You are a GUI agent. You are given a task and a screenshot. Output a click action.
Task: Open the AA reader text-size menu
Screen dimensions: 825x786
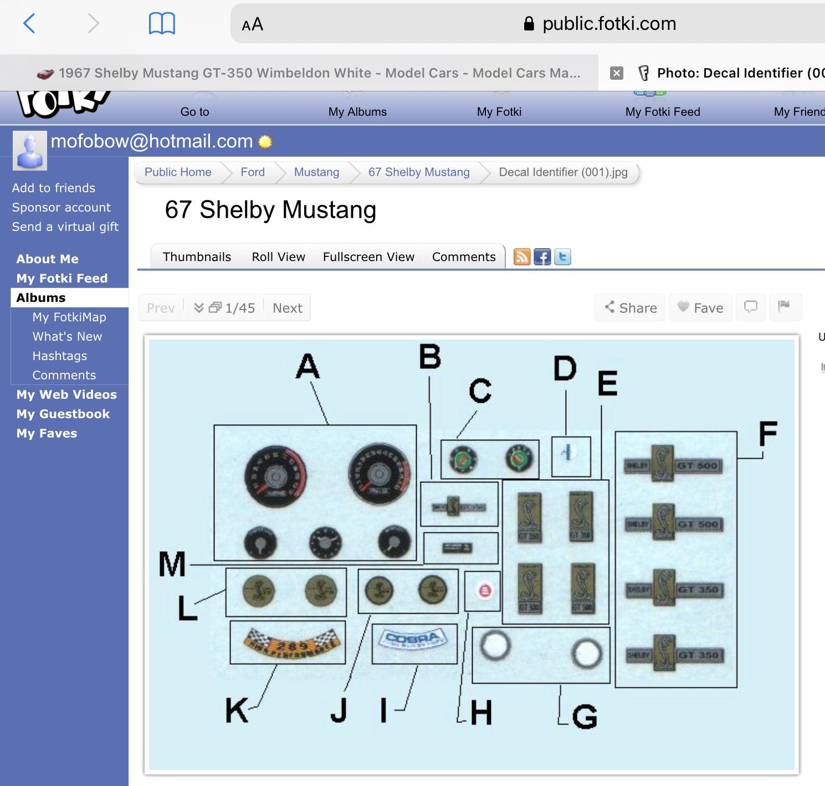click(x=253, y=24)
